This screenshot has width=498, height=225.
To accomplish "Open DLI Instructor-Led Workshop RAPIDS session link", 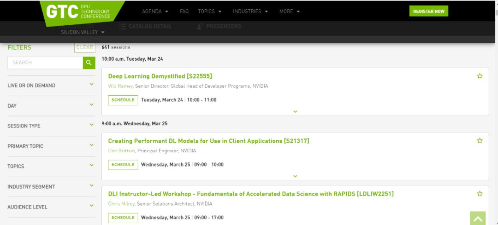I will [x=251, y=194].
